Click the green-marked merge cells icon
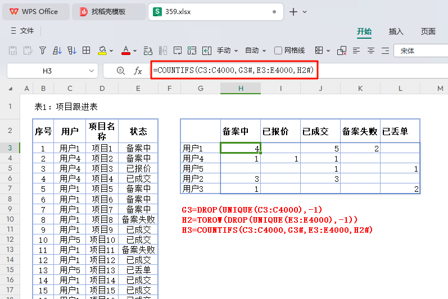448x299 pixels. (192, 50)
